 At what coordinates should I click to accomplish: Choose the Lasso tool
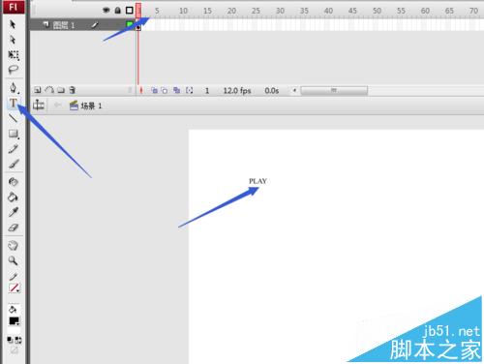coord(14,70)
